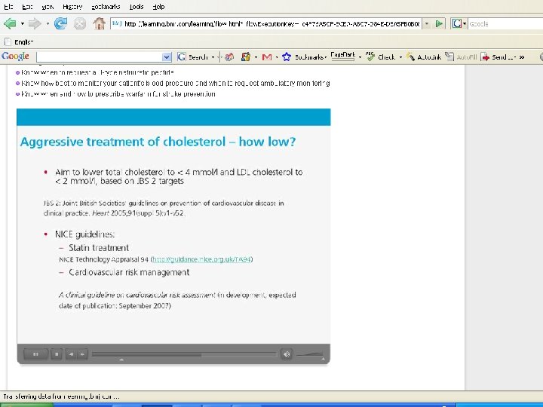Screen dimensions: 543x407
Task: Run the spell Check tool
Action: [381, 57]
